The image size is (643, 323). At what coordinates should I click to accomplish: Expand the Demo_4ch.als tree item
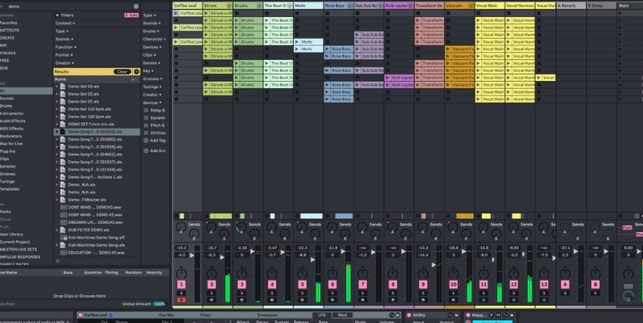click(x=57, y=185)
